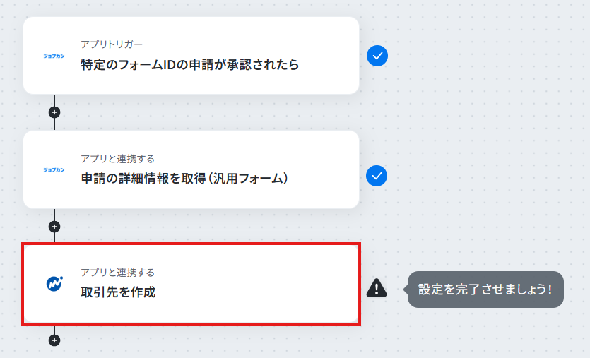Add a step using plus below the trigger card
Image resolution: width=590 pixels, height=358 pixels.
[54, 112]
